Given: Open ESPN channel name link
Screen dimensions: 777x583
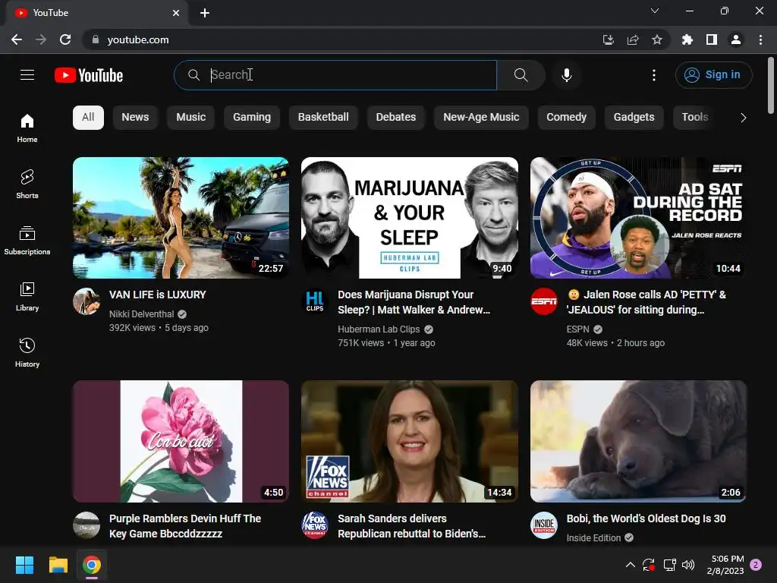Looking at the screenshot, I should 577,329.
